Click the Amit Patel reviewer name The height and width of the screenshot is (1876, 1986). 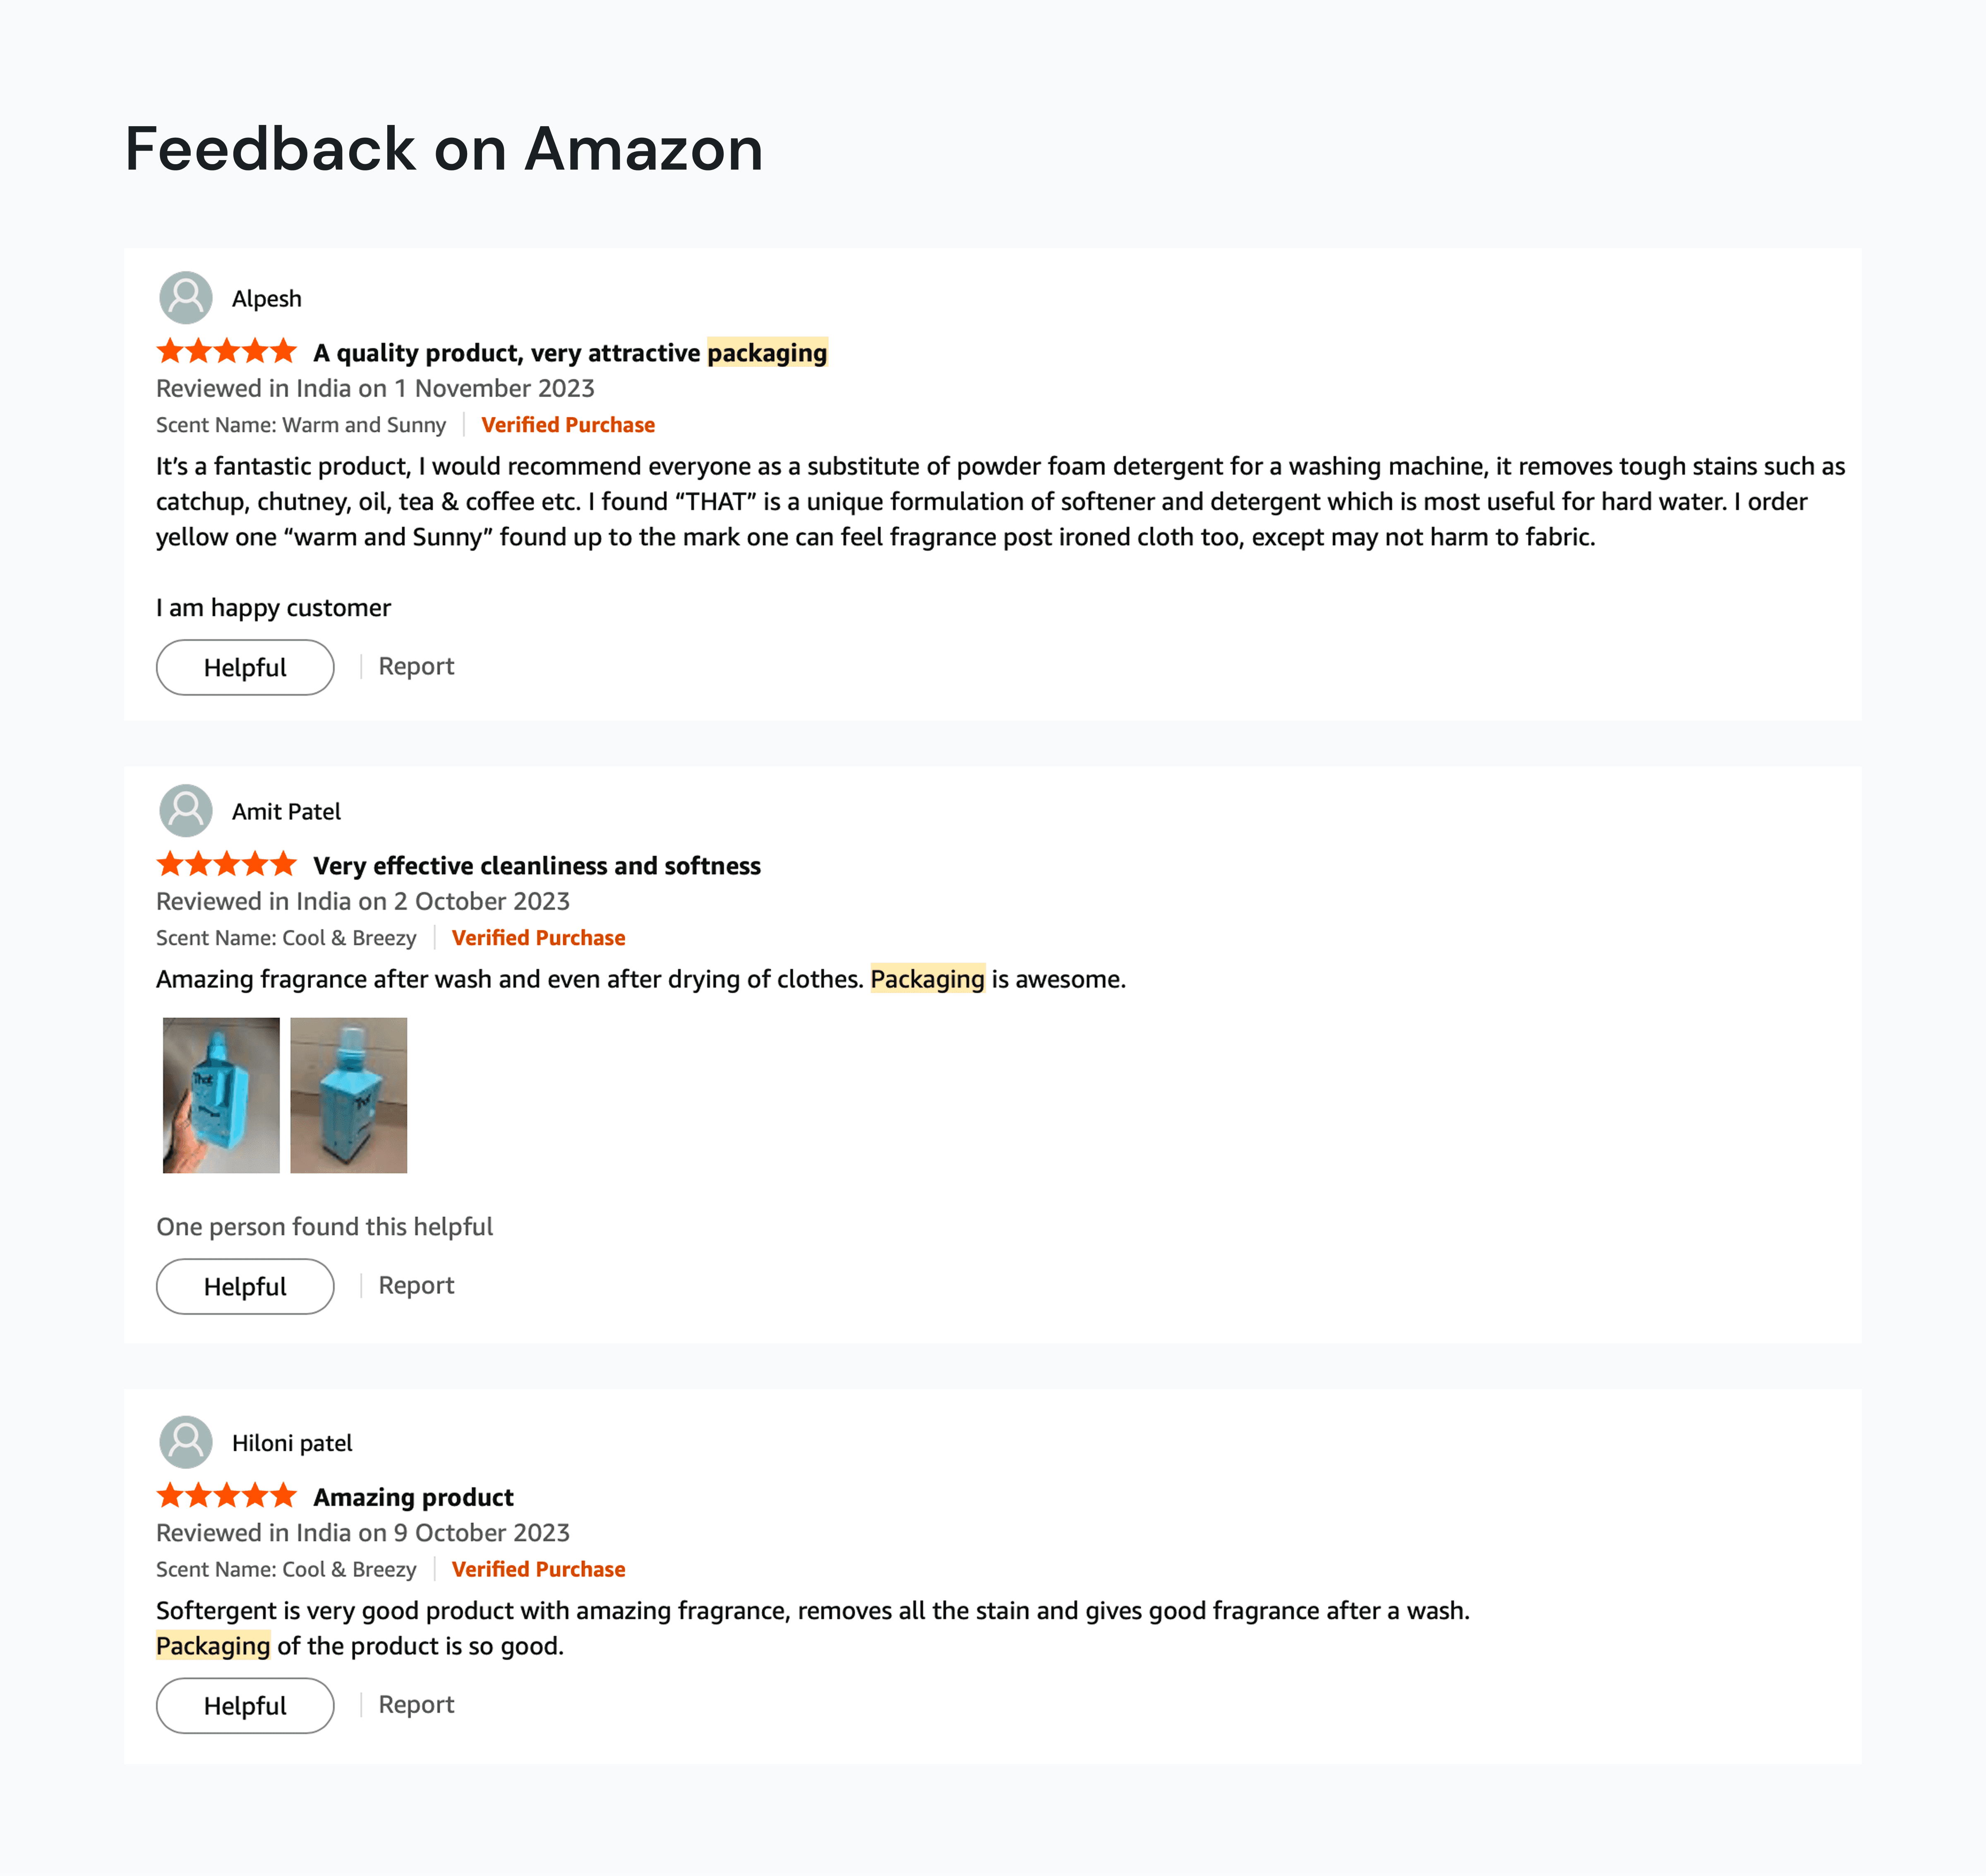coord(286,812)
